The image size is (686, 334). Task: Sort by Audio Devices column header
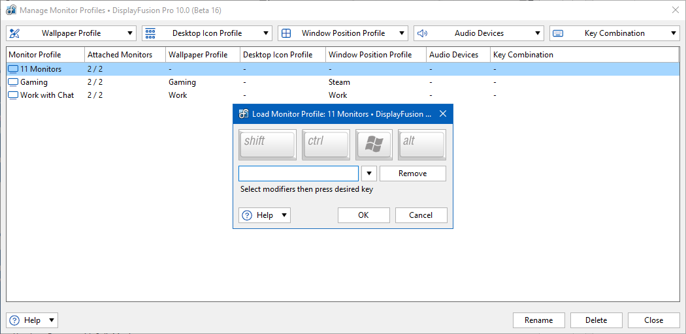coord(459,55)
